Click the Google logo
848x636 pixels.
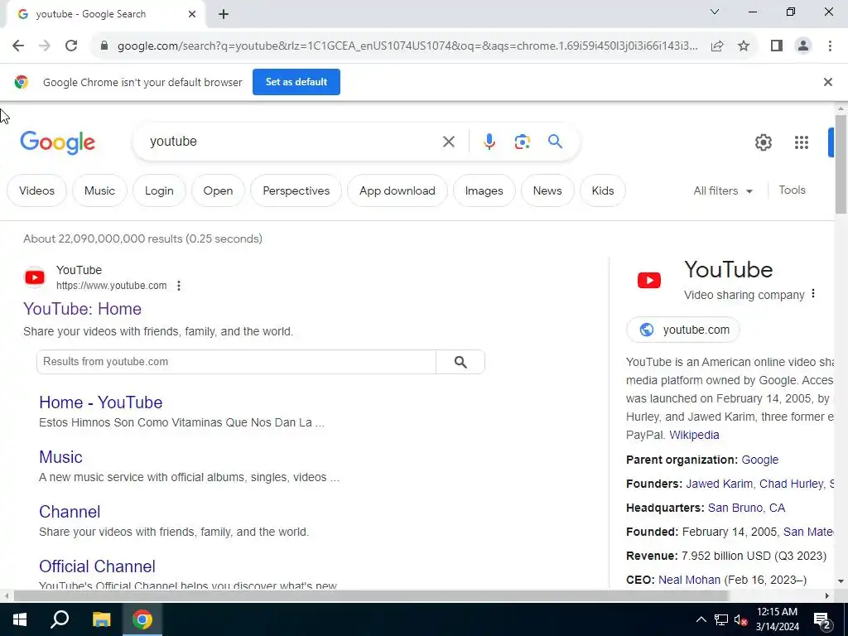click(57, 142)
